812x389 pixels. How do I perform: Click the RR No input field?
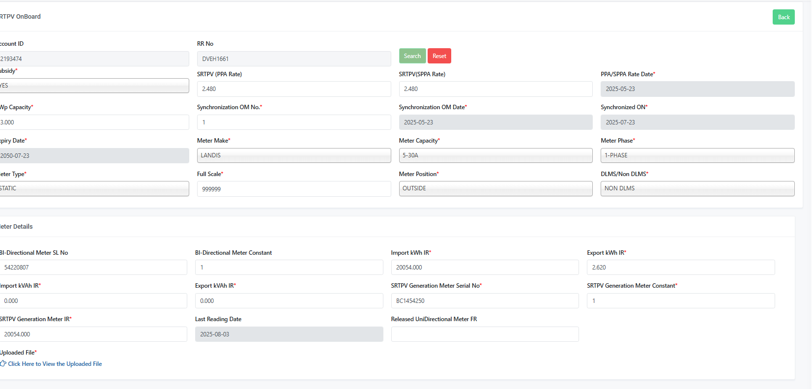pos(293,59)
